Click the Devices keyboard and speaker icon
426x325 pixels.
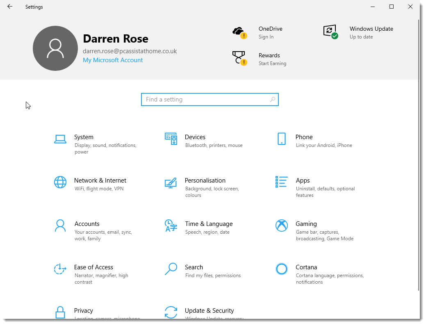click(171, 139)
